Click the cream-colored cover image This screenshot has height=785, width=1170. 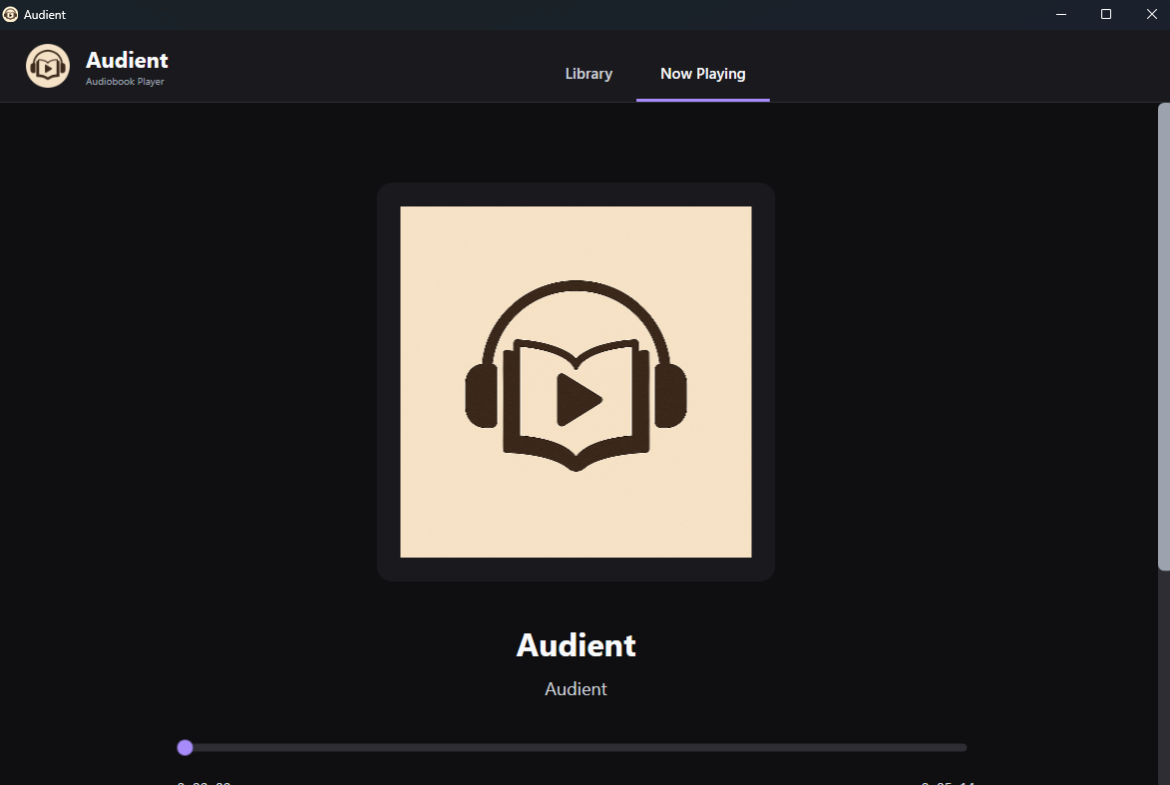coord(576,382)
